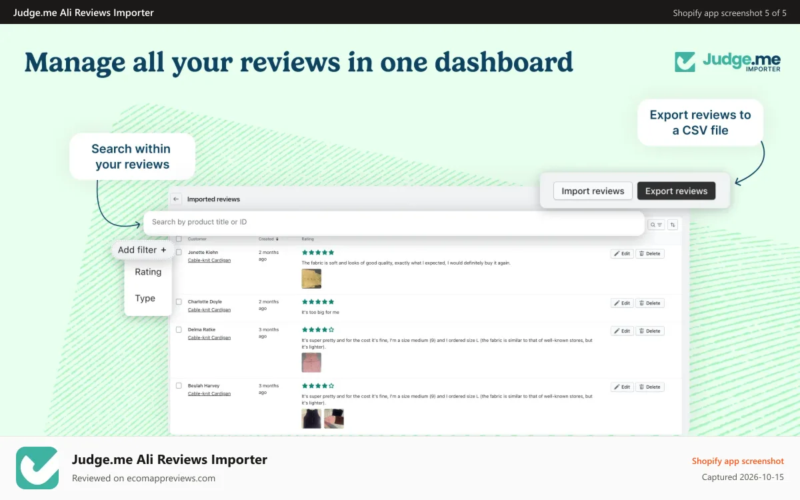This screenshot has height=500, width=800.
Task: Open the pink photo in Delma Ratke's review
Action: coord(311,363)
